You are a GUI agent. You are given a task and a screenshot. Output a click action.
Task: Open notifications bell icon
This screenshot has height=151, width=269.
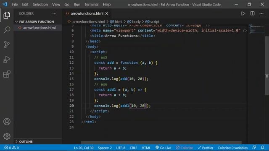coord(262,148)
